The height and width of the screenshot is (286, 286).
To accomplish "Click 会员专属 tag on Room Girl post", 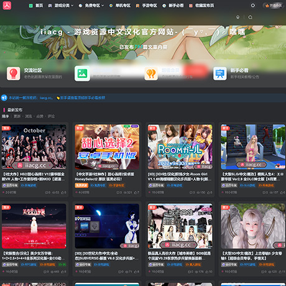I will click(x=156, y=185).
